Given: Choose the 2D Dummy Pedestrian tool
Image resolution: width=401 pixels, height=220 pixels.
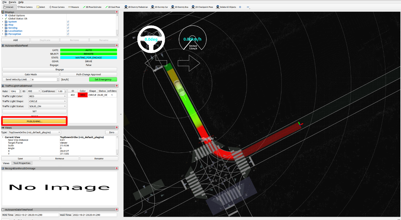Looking at the screenshot, I should pos(136,7).
